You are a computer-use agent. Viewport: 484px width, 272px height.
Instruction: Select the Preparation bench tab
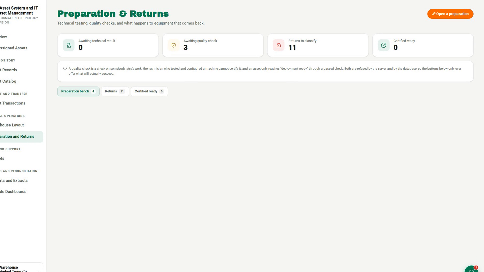pos(78,91)
